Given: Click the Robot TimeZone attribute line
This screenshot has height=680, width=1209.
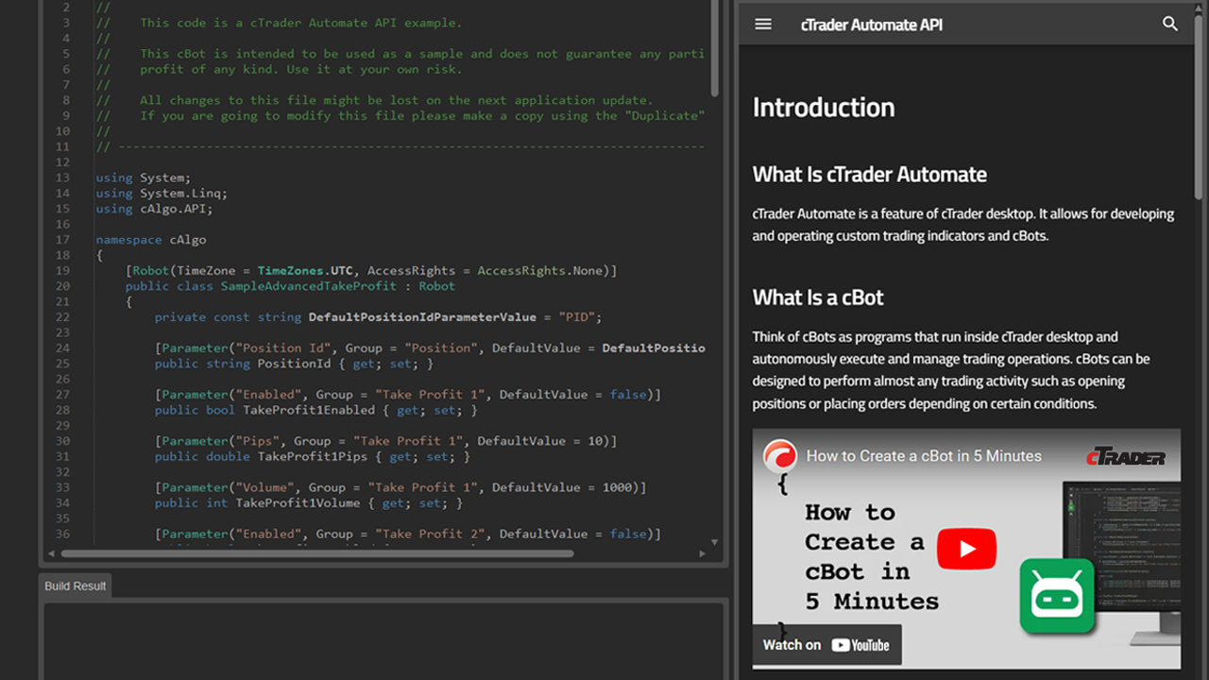Looking at the screenshot, I should tap(371, 271).
